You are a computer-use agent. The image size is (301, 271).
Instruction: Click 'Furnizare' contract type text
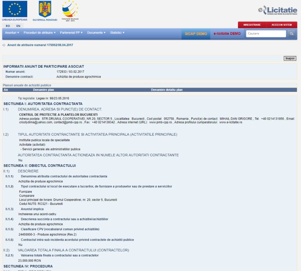point(25,191)
